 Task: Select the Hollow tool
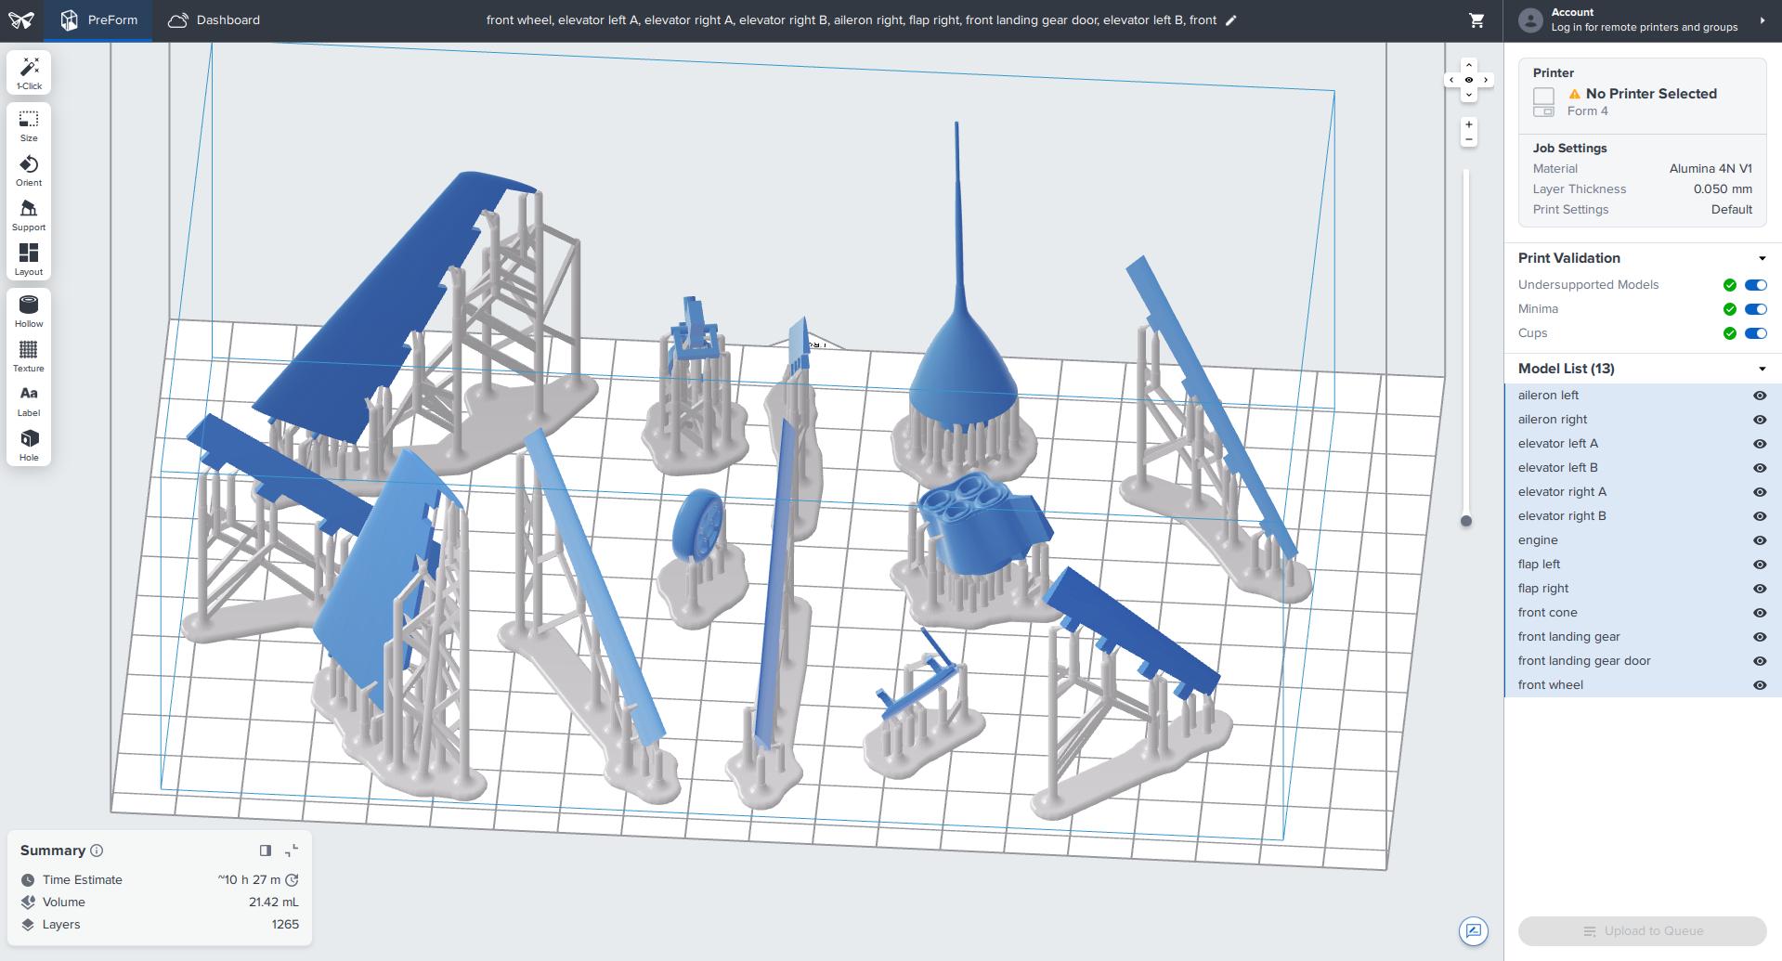click(29, 311)
